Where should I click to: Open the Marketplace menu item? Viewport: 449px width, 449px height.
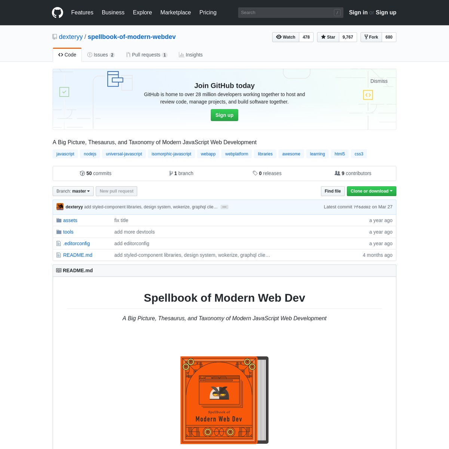[x=175, y=12]
